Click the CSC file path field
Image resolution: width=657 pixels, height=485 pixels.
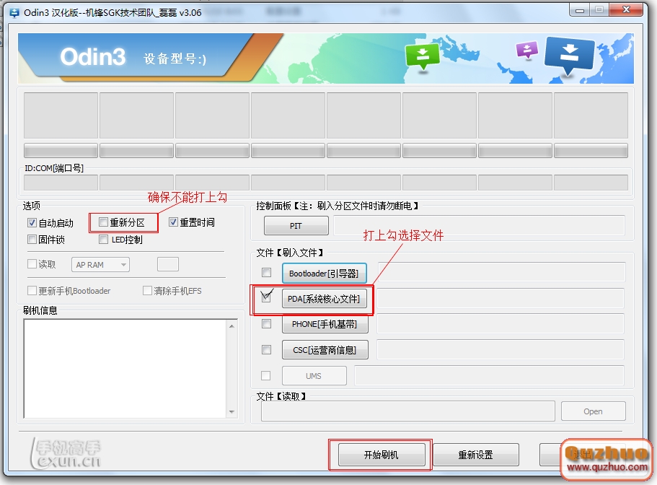[x=501, y=349]
